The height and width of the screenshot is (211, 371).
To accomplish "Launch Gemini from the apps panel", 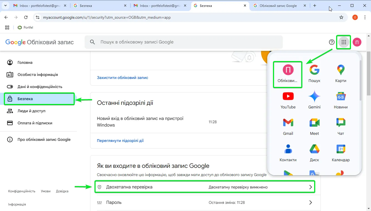I will [x=314, y=100].
